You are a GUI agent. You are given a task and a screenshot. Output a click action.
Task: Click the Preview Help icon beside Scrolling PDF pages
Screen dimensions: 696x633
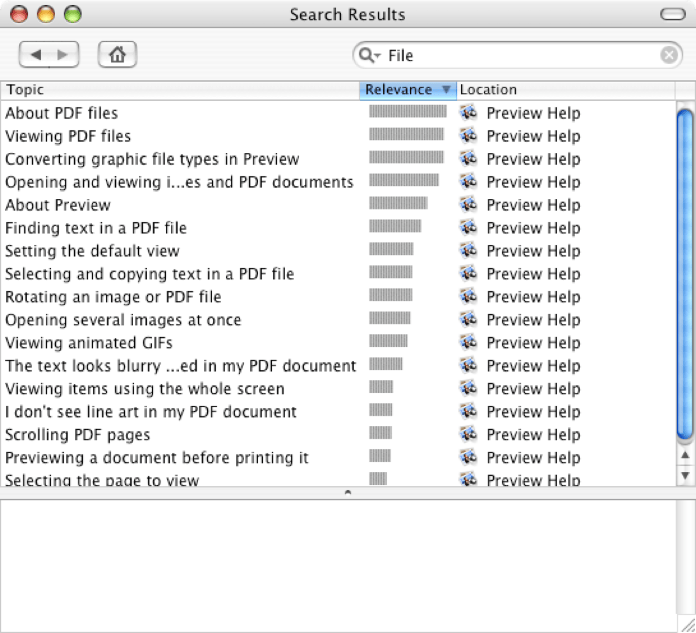(468, 434)
